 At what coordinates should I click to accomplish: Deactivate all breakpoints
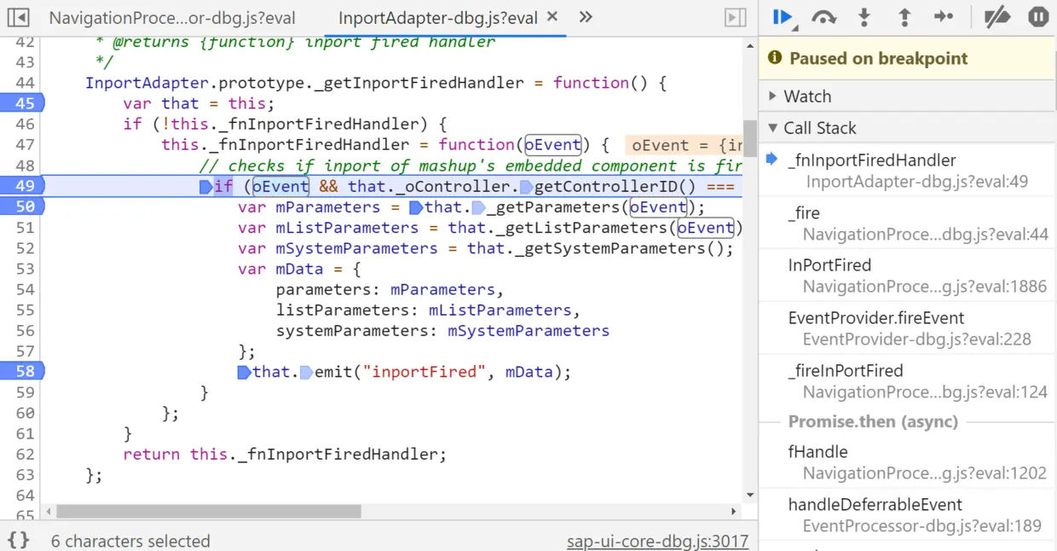click(x=997, y=17)
